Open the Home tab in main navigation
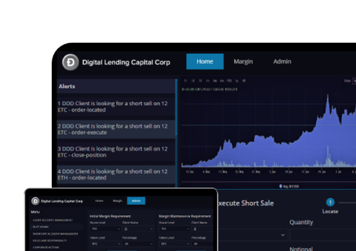Screen dimensions: 356x251 pos(204,61)
